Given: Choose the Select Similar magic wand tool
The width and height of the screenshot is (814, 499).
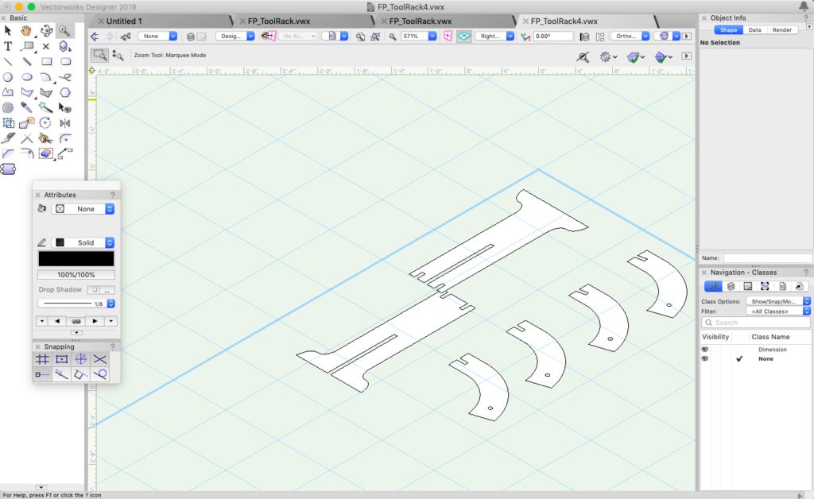Looking at the screenshot, I should (x=46, y=108).
